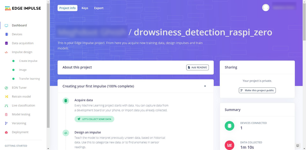Open Devices page from sidebar
Viewport: 306px width, 150px height.
point(17,34)
